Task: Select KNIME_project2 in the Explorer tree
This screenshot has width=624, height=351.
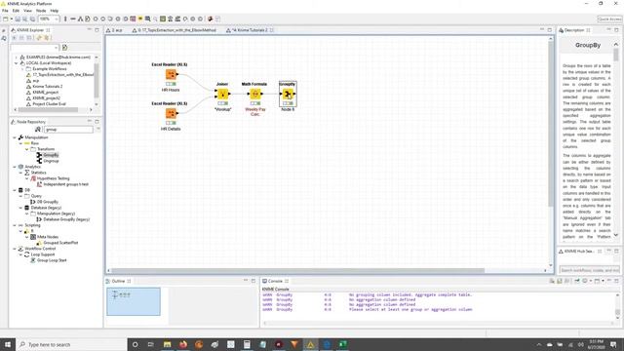Action: pos(46,97)
